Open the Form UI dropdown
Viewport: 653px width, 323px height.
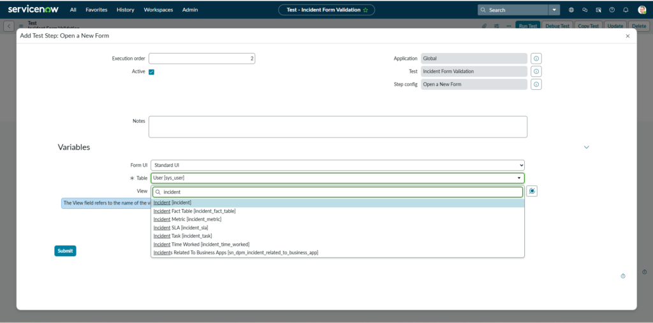pos(337,165)
